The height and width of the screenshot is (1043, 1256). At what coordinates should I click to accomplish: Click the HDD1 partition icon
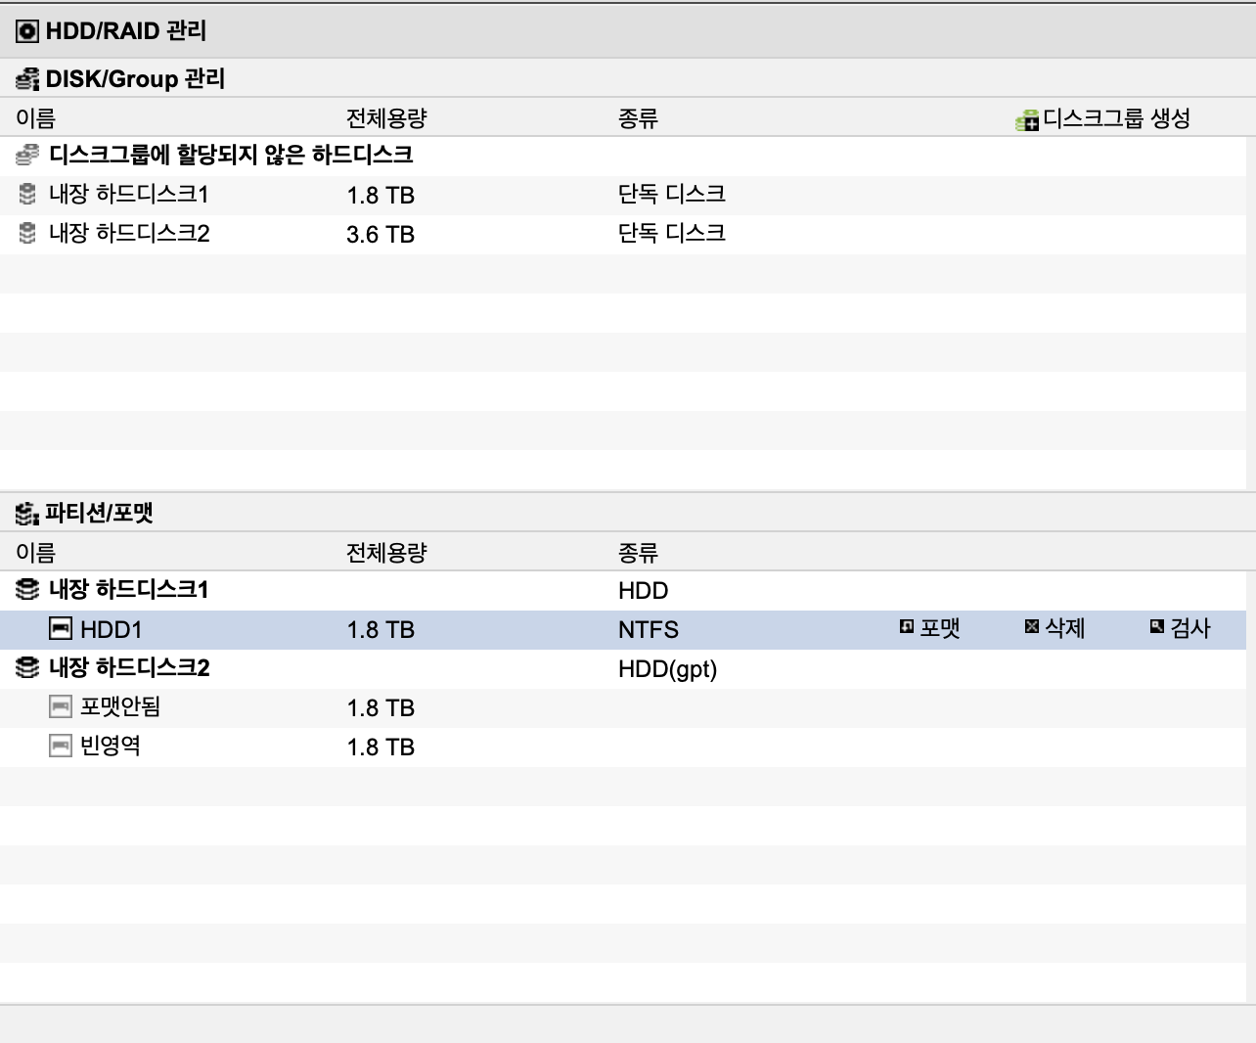click(x=61, y=628)
